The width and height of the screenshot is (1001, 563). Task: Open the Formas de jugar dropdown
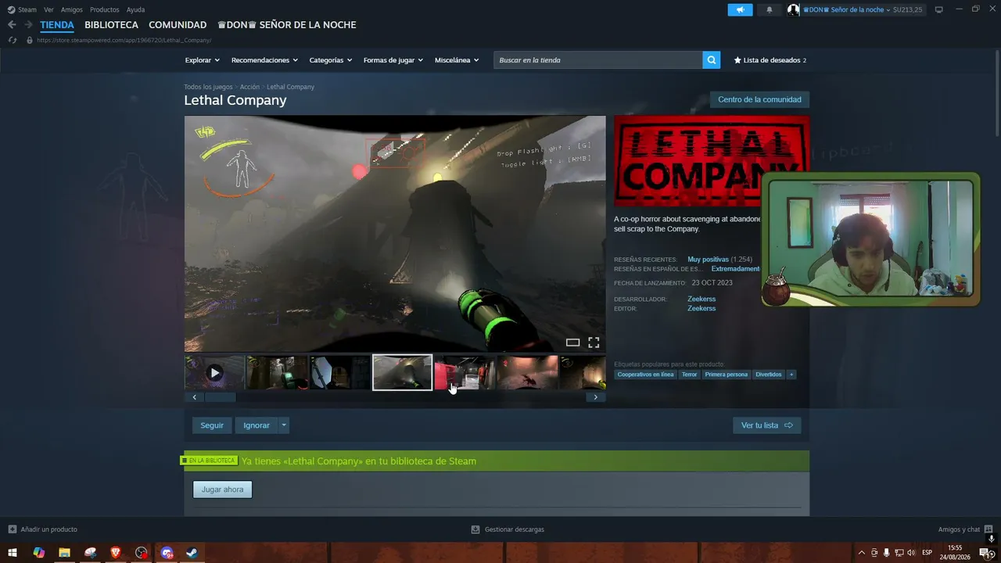[x=393, y=60]
